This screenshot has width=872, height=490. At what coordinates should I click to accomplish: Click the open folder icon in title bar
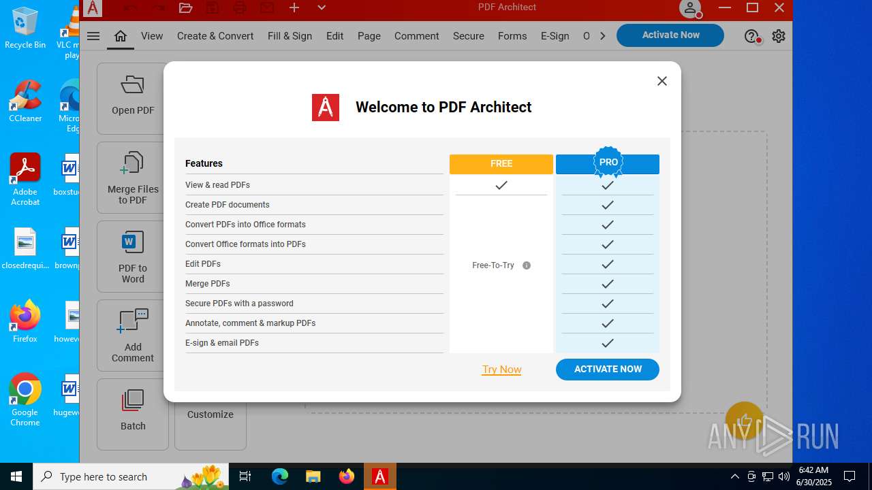[x=185, y=8]
